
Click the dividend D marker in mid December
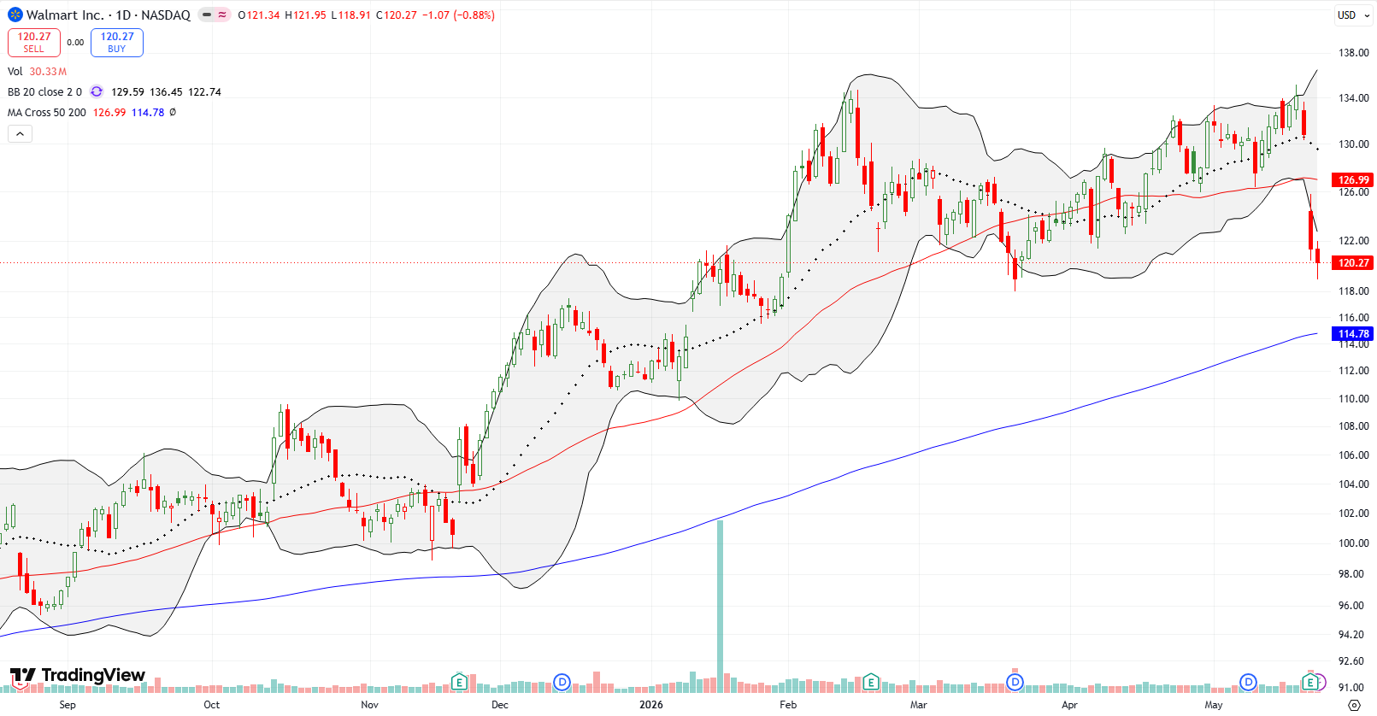tap(562, 682)
